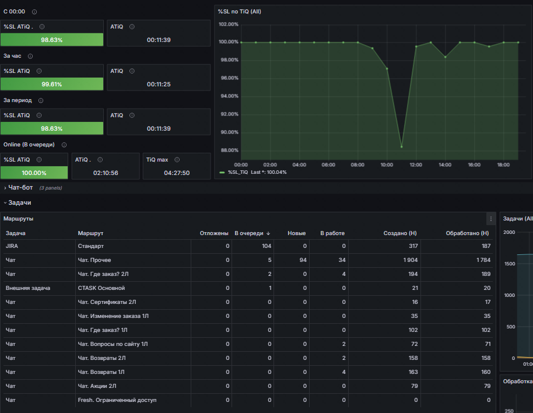The width and height of the screenshot is (533, 413).
Task: Click 'Создано (Н)' column header
Action: (x=400, y=233)
